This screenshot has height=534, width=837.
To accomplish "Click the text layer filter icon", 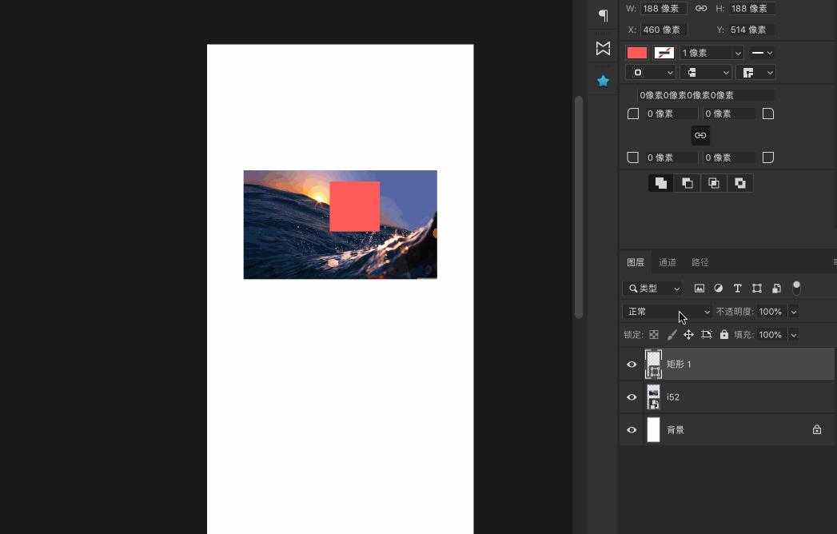I will 737,288.
